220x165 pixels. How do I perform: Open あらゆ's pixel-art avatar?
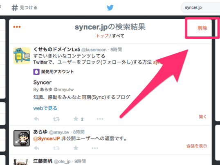click(22, 138)
